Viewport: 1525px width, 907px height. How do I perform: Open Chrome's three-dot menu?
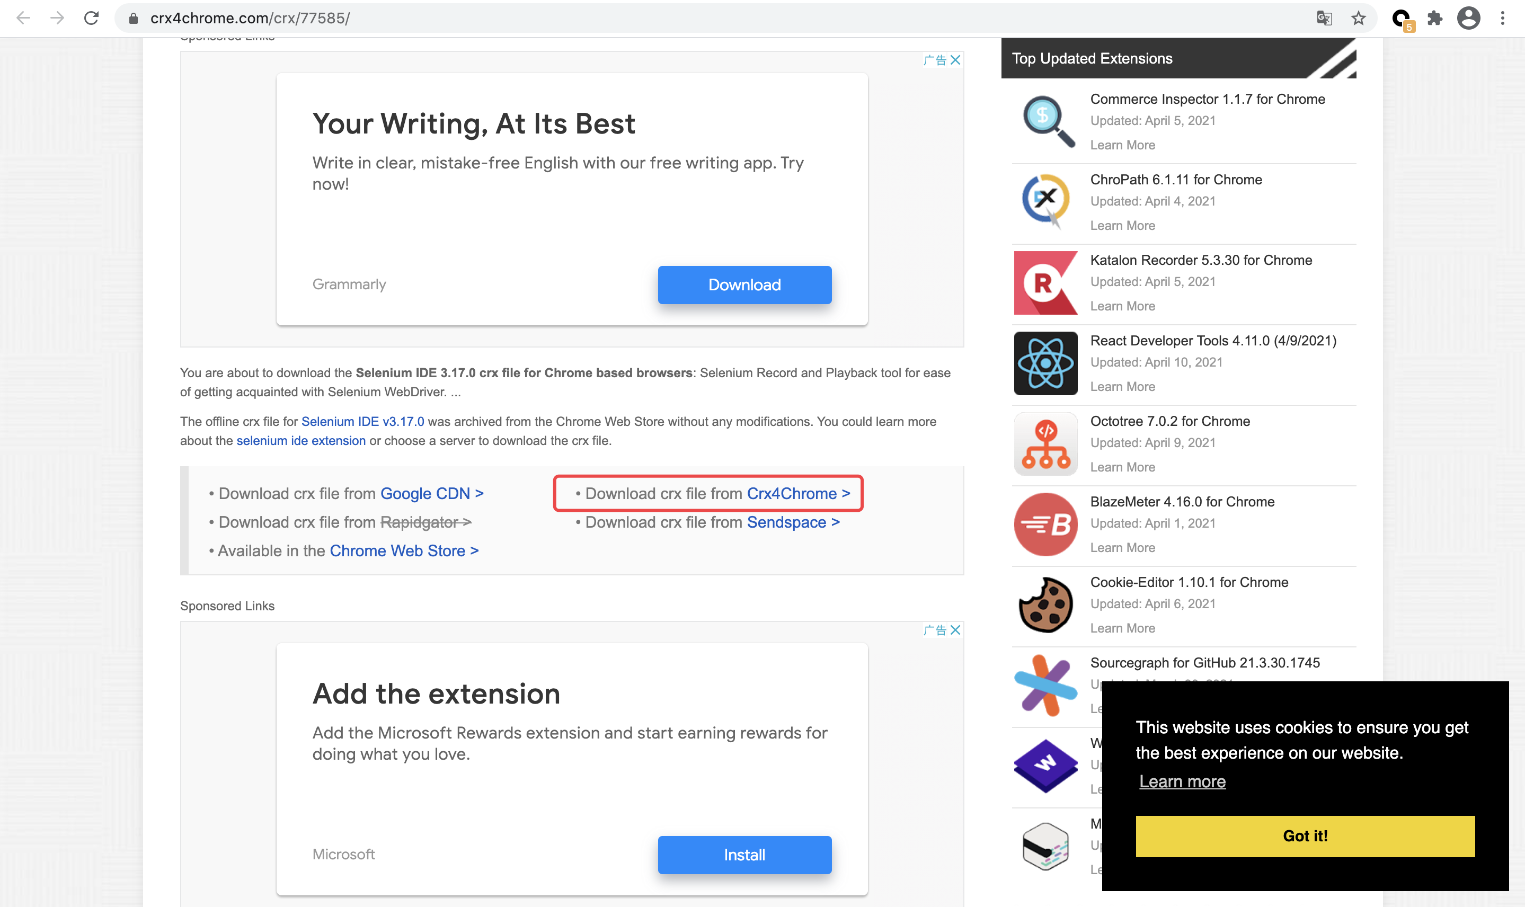click(x=1502, y=19)
